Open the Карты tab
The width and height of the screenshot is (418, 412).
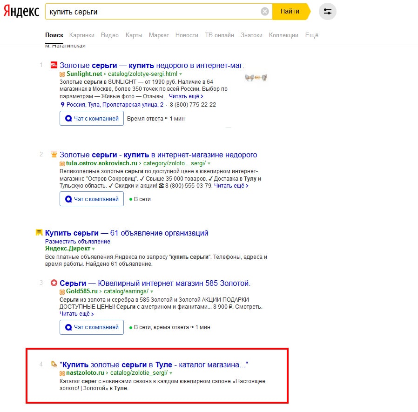(x=134, y=35)
